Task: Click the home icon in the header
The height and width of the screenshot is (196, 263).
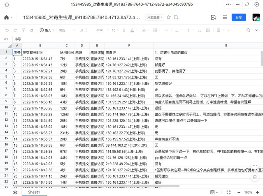Action: tap(6, 18)
